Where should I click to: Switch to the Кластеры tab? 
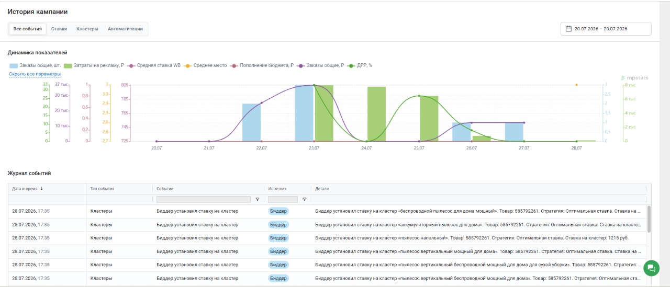(87, 29)
